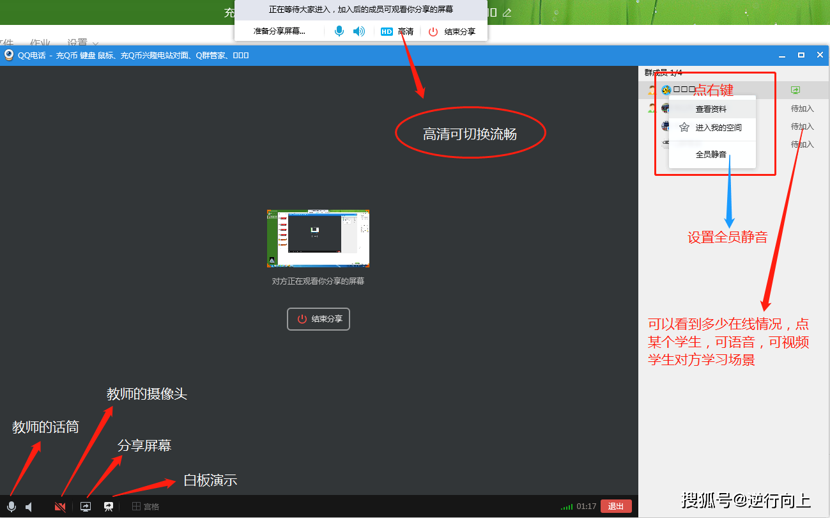End sharing with the 结束分享 button

point(318,319)
